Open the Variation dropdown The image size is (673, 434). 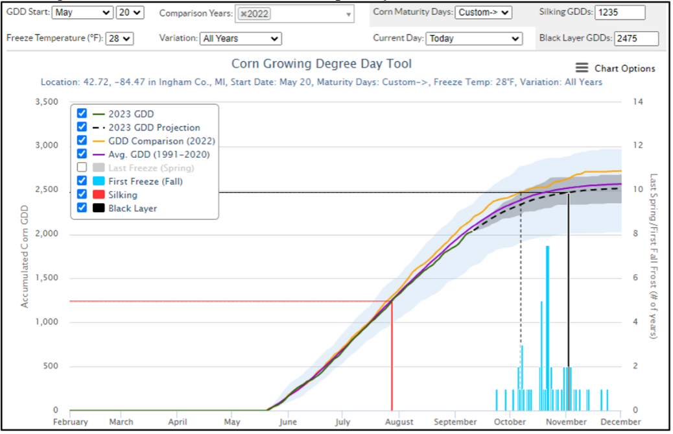(x=240, y=38)
